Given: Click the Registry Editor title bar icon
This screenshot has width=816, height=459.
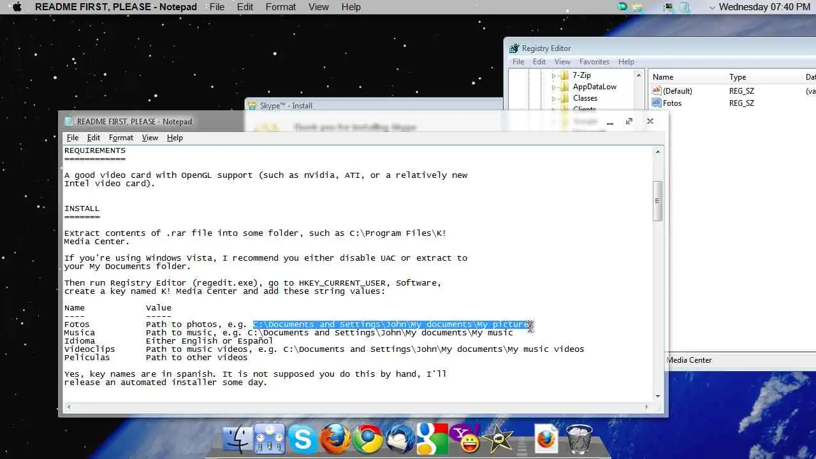Looking at the screenshot, I should 514,48.
